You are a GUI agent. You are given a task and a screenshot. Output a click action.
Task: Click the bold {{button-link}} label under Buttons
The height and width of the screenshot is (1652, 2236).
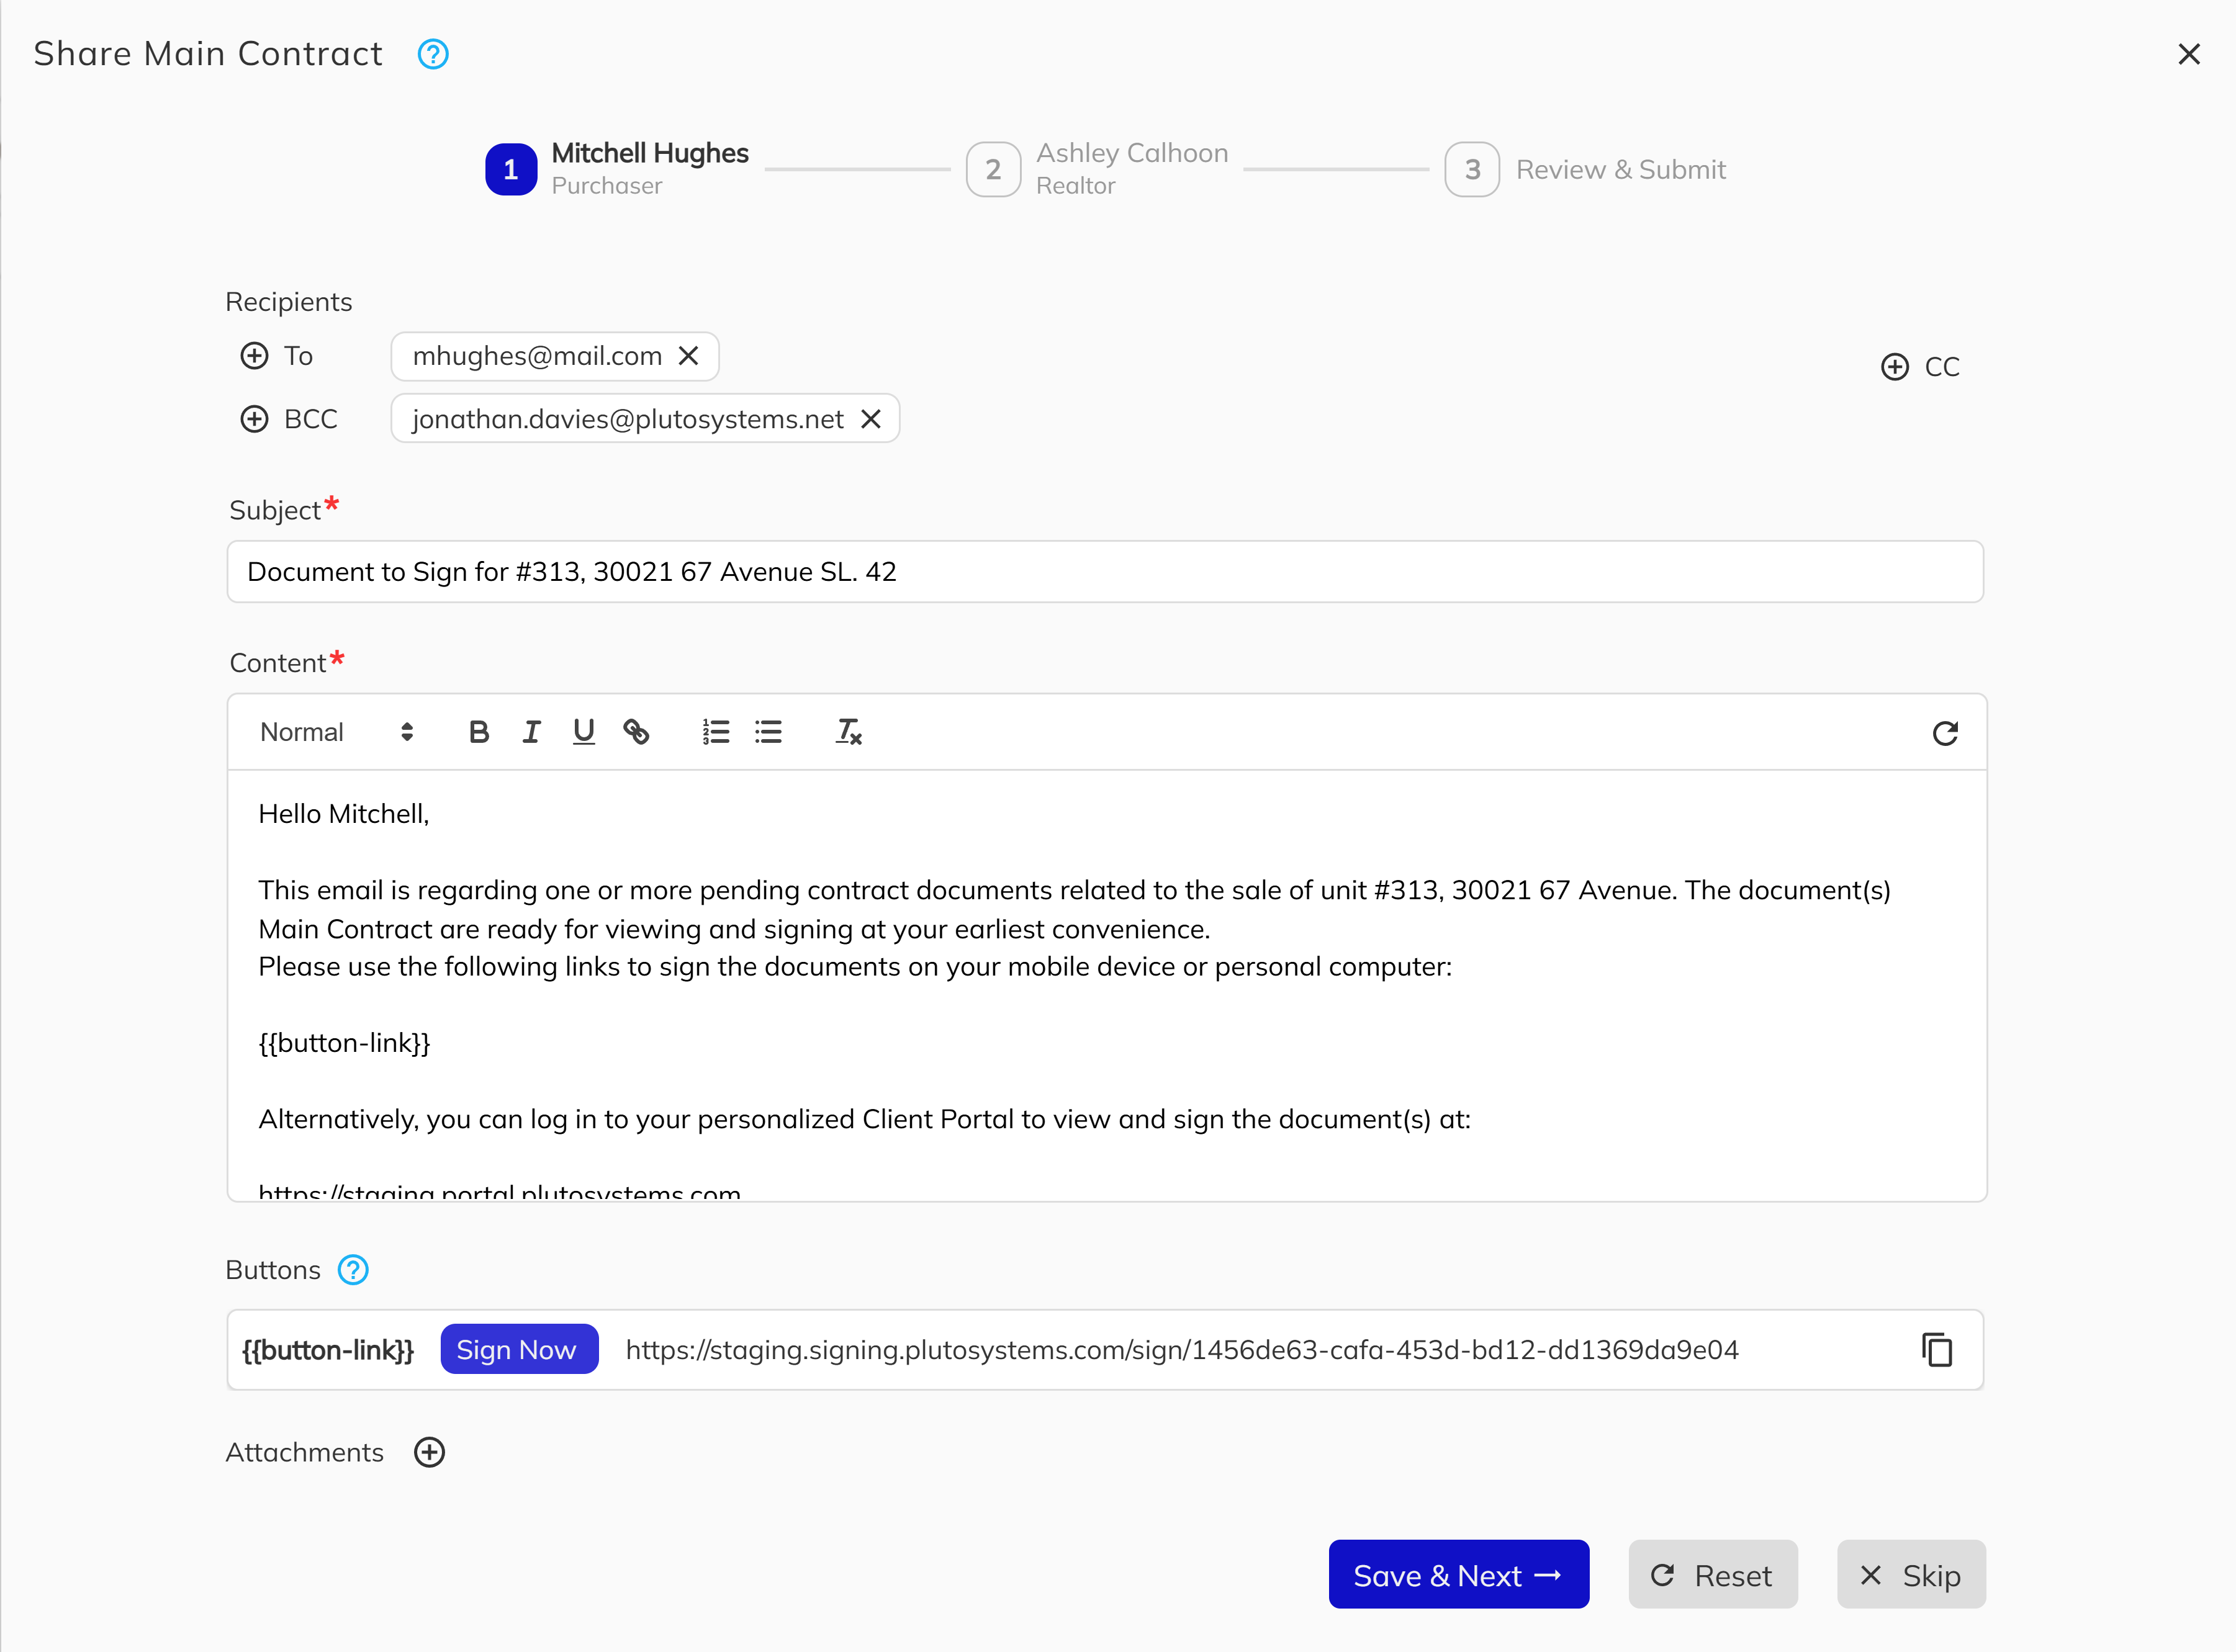point(328,1350)
